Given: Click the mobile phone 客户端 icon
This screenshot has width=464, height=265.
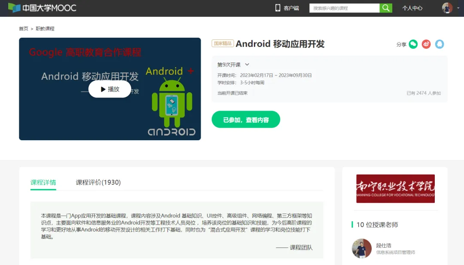Looking at the screenshot, I should pyautogui.click(x=278, y=8).
